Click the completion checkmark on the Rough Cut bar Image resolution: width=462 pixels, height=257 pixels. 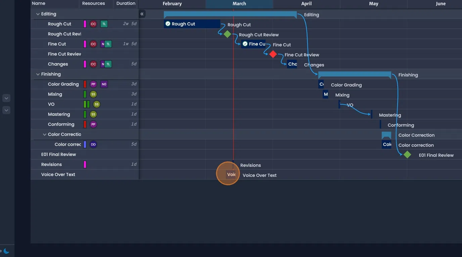tap(168, 24)
